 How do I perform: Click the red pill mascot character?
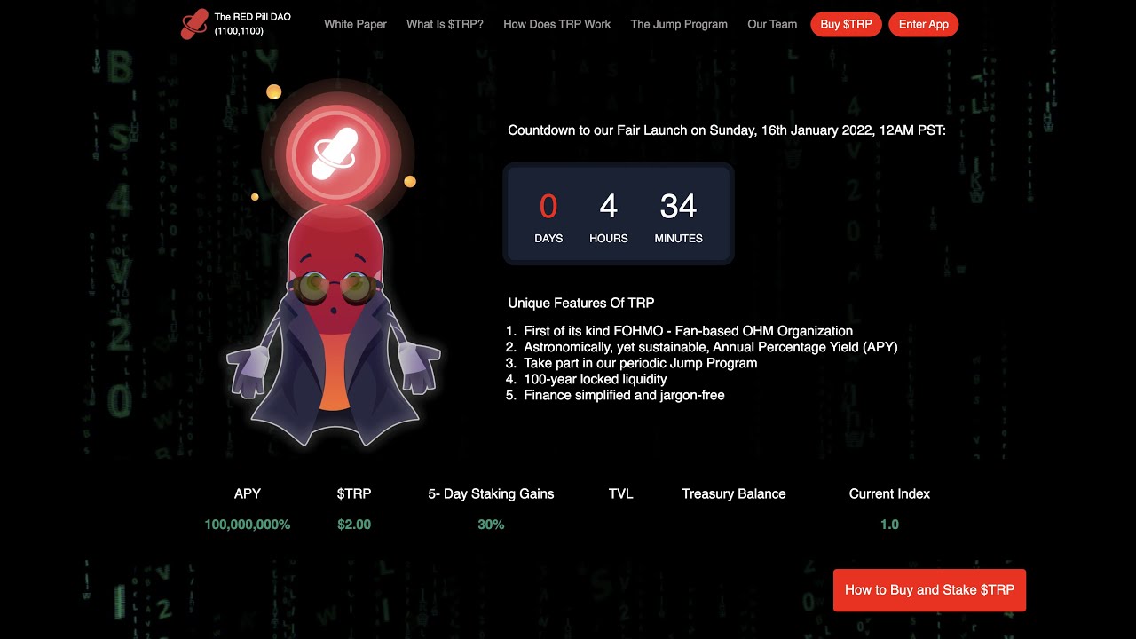click(x=334, y=324)
